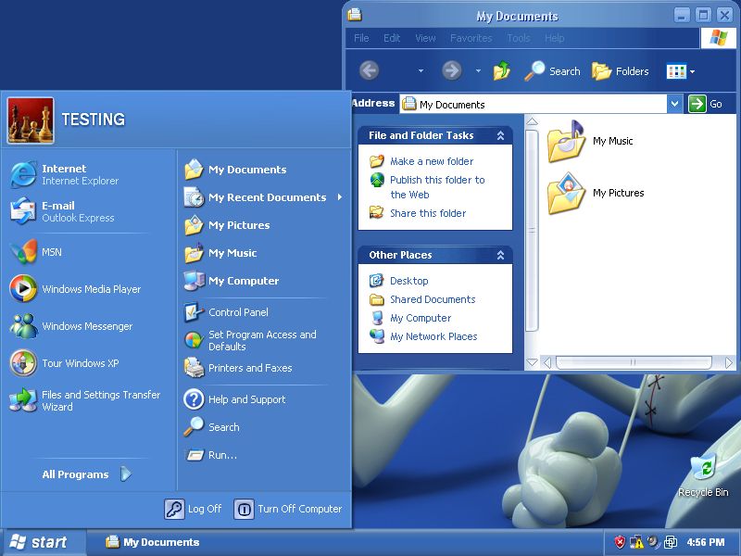741x556 pixels.
Task: Go up one folder level
Action: coord(501,71)
